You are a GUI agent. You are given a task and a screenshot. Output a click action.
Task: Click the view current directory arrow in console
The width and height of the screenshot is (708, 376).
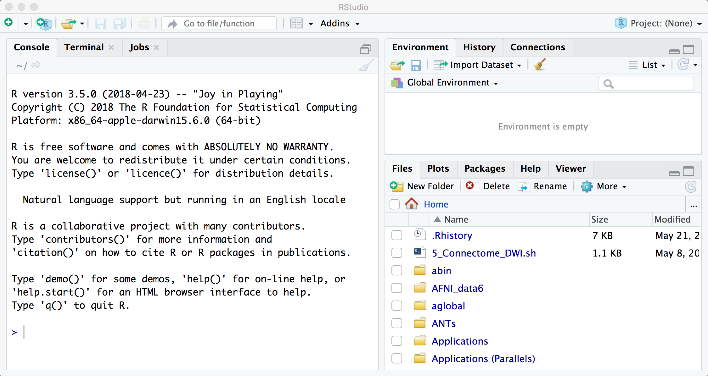(36, 65)
